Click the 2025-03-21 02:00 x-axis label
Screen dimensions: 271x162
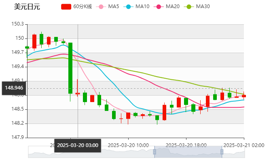(x=244, y=145)
